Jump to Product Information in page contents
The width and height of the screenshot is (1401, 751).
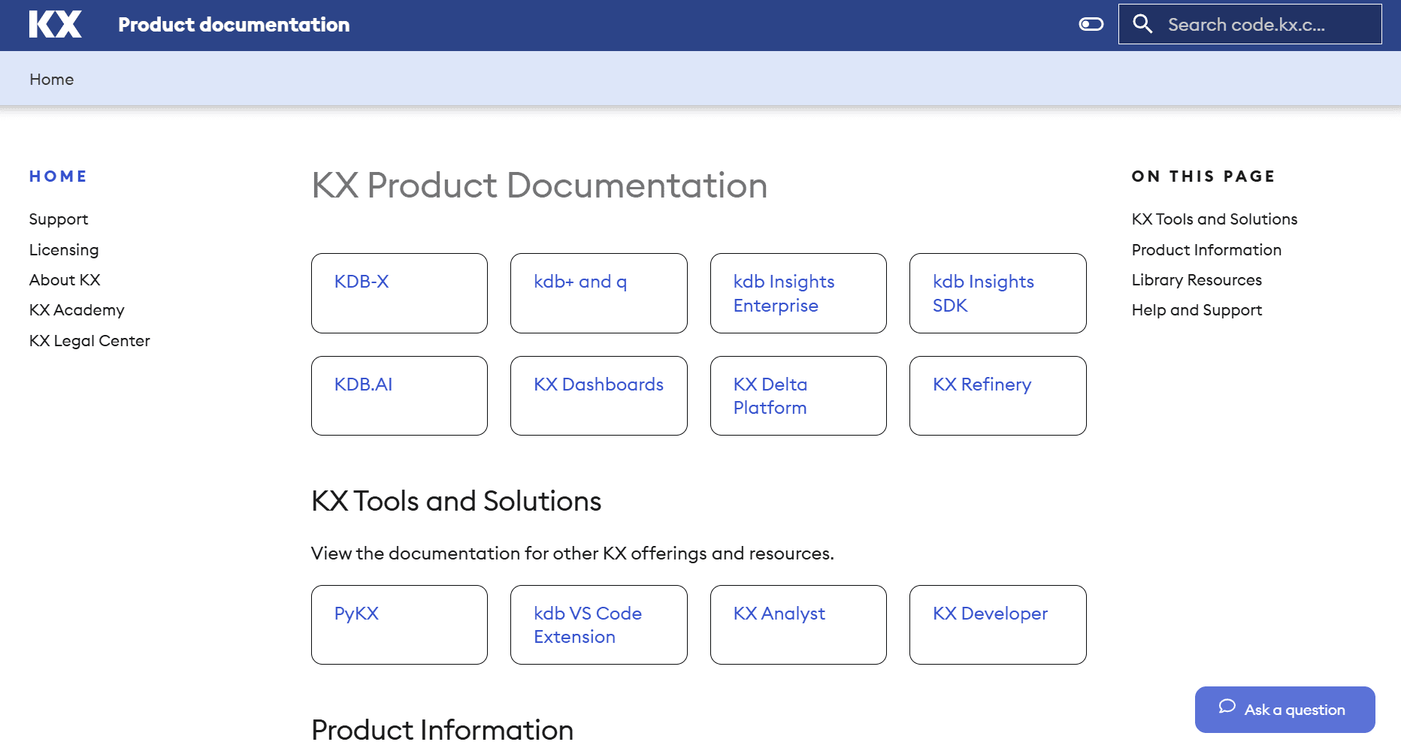(1206, 250)
